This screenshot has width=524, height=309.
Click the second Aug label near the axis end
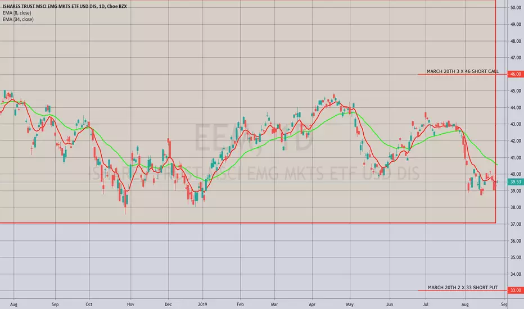pos(465,305)
